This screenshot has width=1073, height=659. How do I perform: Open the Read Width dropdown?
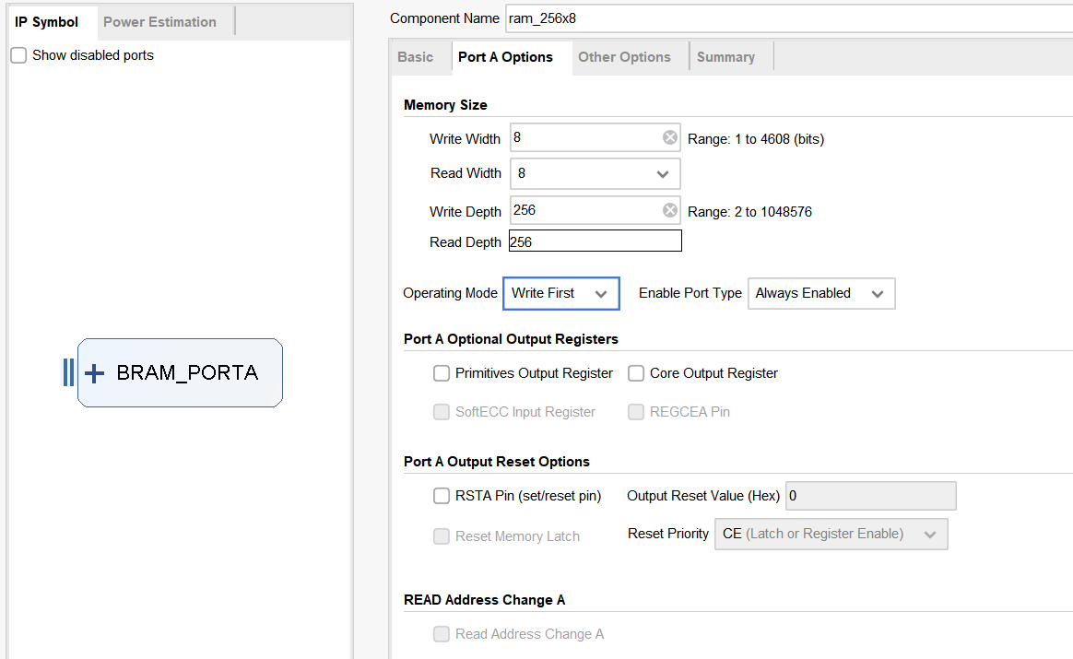pos(595,173)
